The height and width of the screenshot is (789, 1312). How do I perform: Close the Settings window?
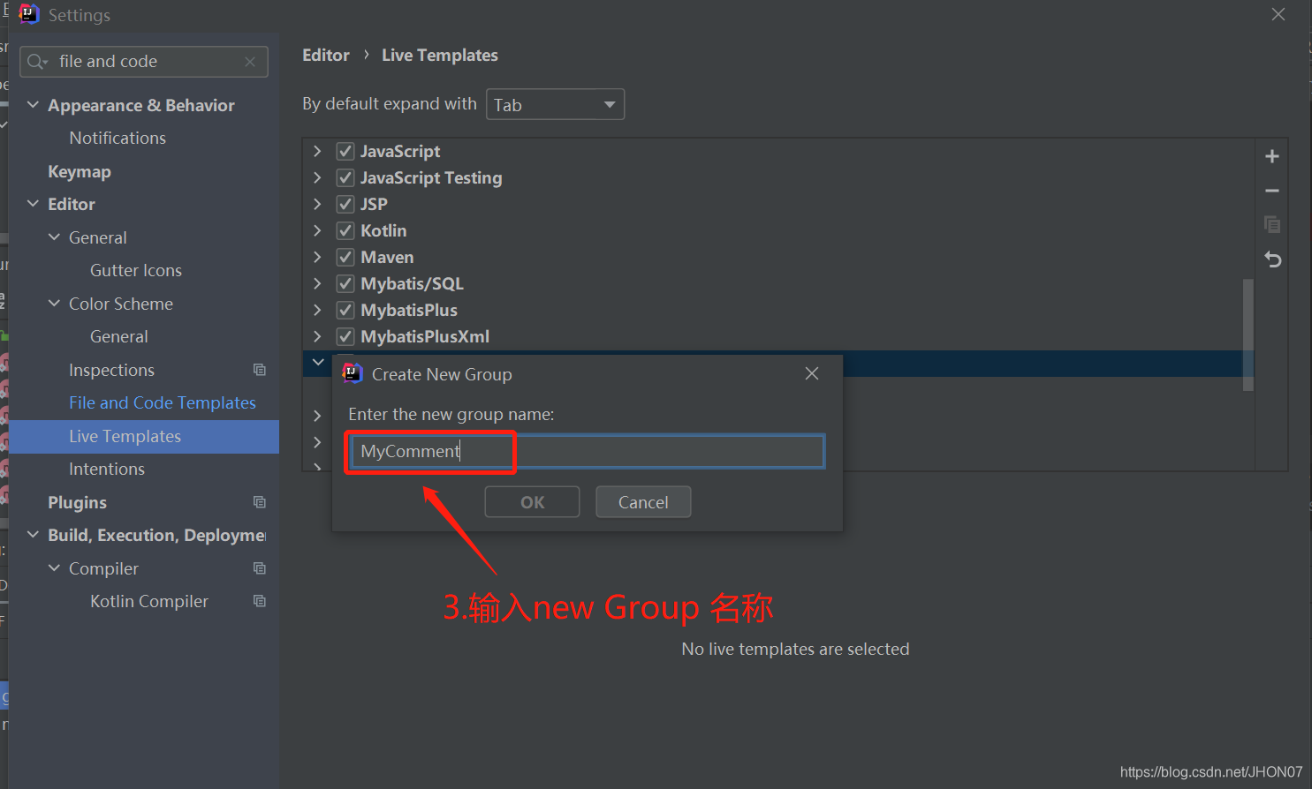[1278, 14]
